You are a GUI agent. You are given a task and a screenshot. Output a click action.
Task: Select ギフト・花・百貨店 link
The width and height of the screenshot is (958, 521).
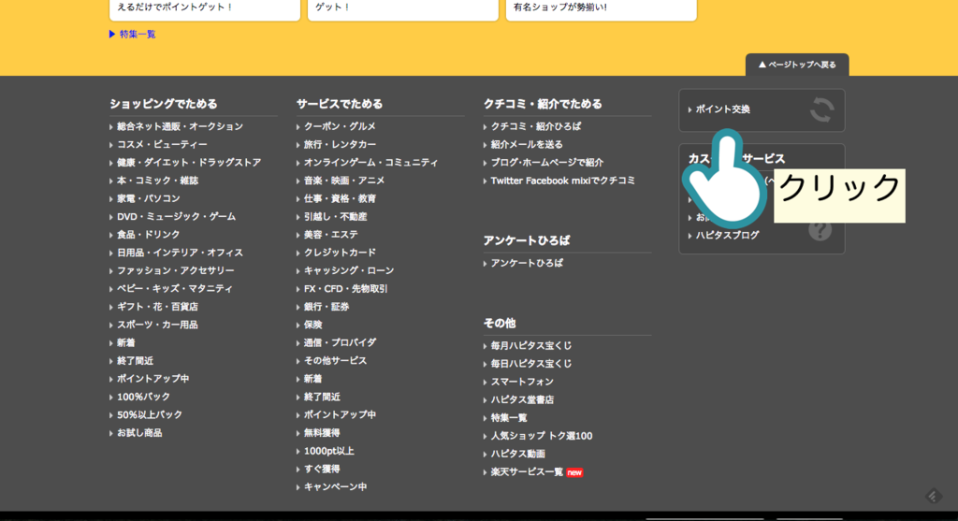click(x=157, y=307)
